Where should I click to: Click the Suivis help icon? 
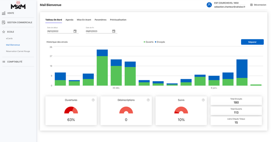pos(203,100)
